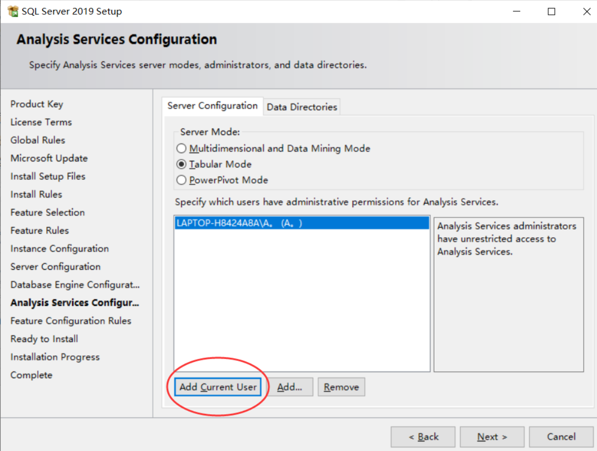
Task: Click the Add Current User button
Action: (218, 387)
